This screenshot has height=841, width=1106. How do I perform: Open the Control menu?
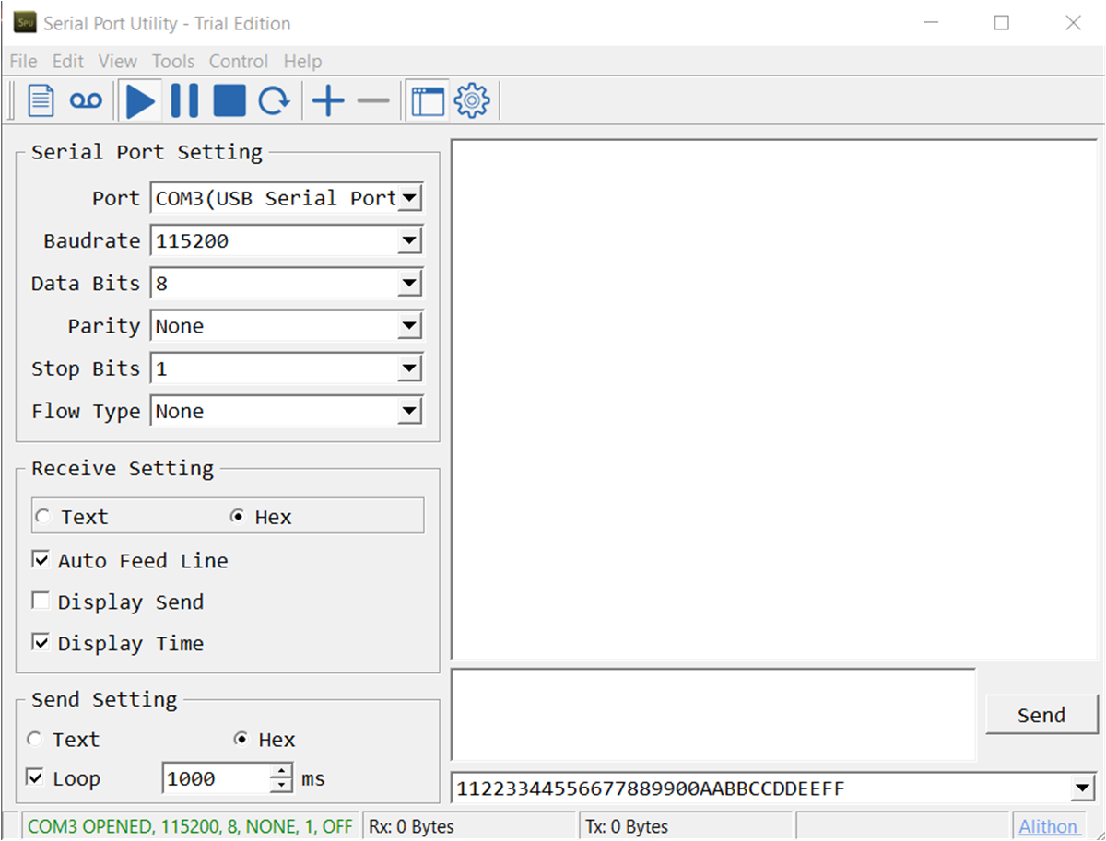coord(238,61)
